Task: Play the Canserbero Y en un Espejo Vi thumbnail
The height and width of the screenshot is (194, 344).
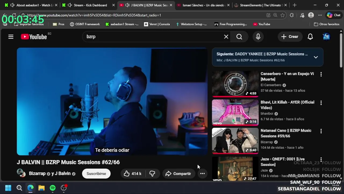Action: 235,84
